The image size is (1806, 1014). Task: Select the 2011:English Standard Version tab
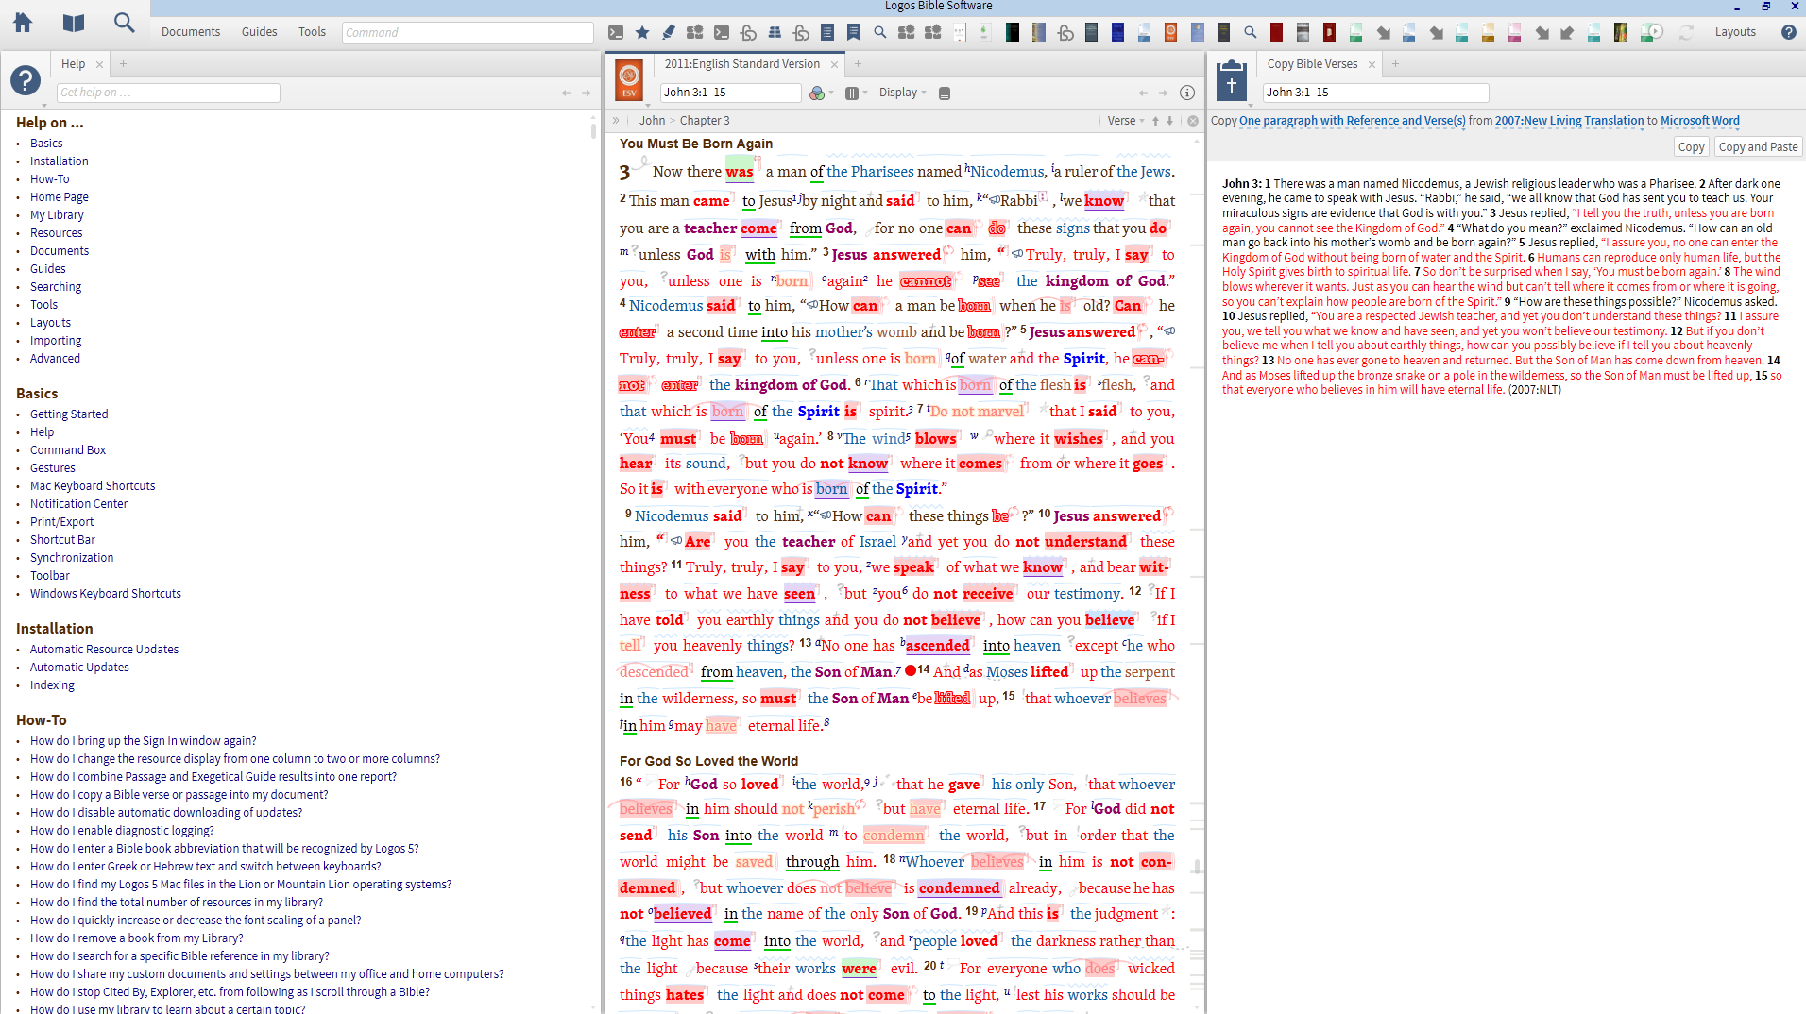741,64
